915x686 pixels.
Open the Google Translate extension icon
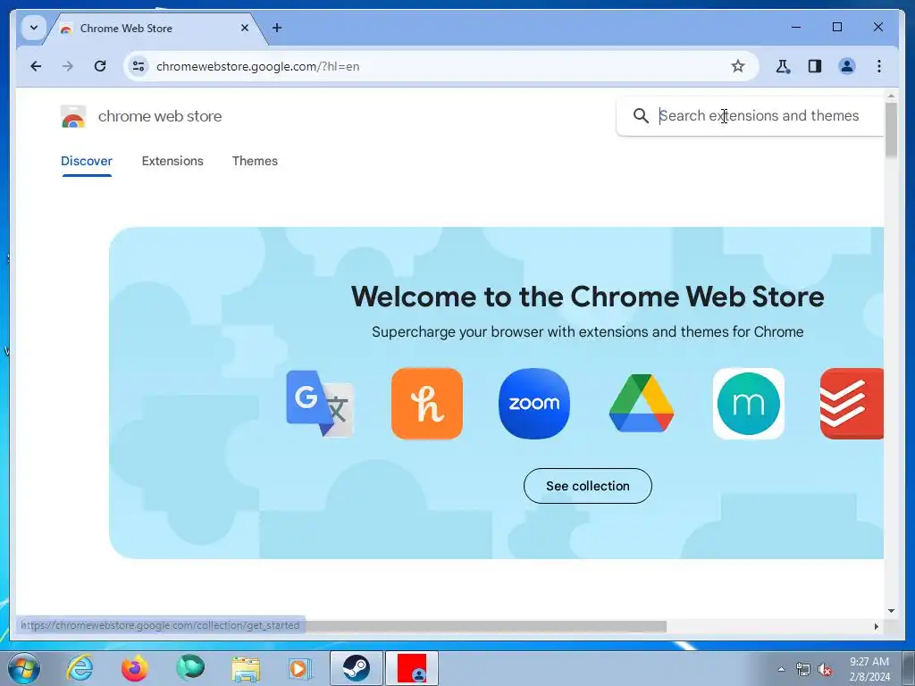(x=320, y=404)
